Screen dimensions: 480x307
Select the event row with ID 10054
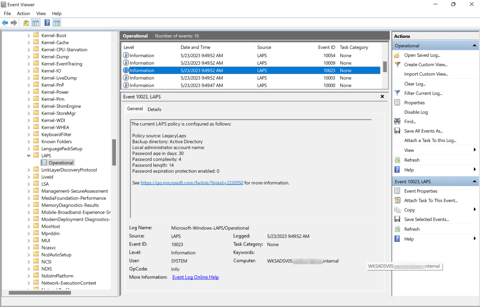(235, 55)
